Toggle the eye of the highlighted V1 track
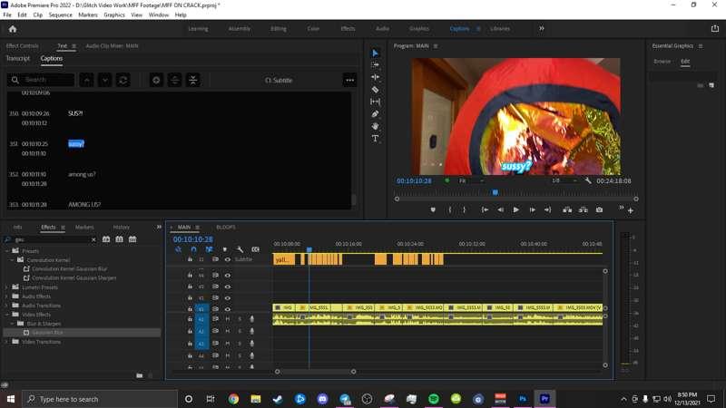The image size is (726, 408). [x=228, y=309]
